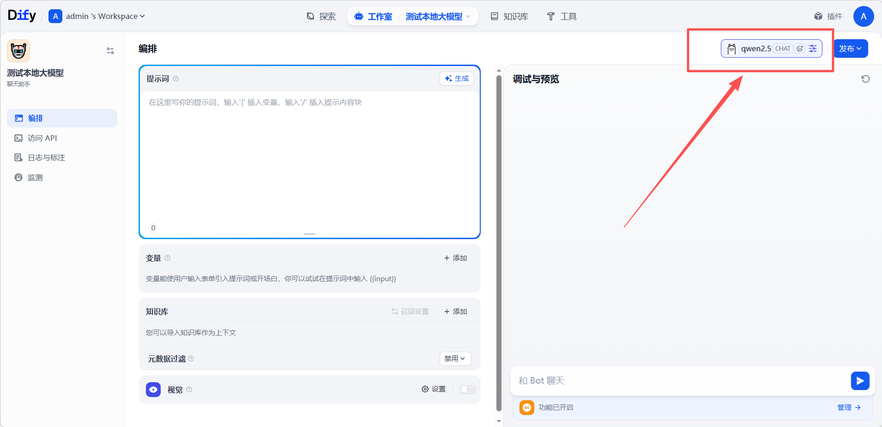
Task: Open the 插件 plugins page
Action: click(x=828, y=16)
